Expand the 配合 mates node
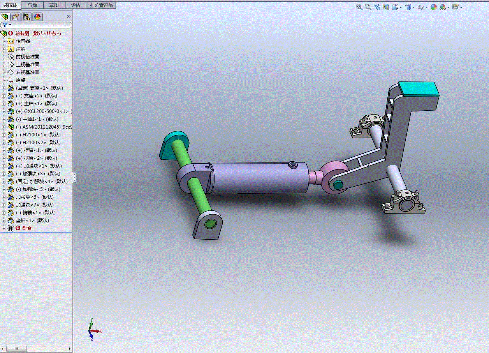This screenshot has height=353, width=489. pos(4,228)
